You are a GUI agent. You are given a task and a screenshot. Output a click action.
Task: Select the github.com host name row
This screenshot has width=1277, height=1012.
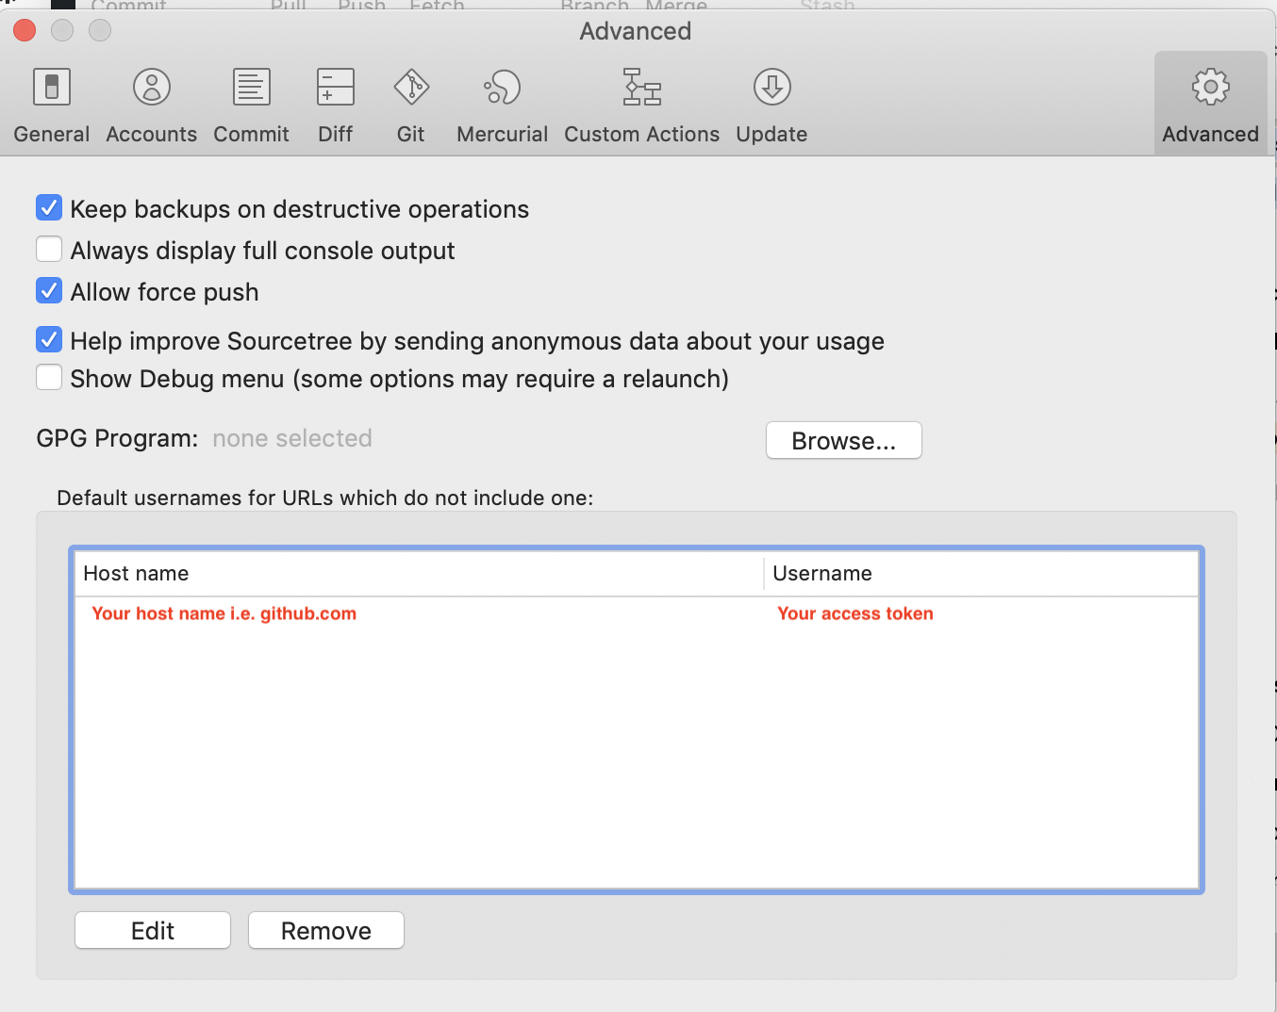tap(267, 613)
